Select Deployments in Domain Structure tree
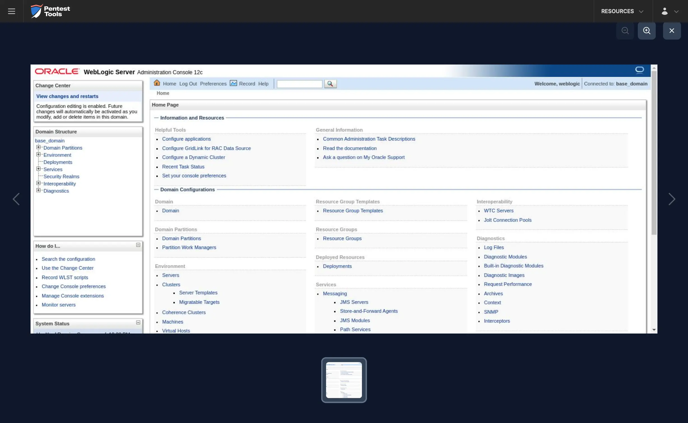688x423 pixels. [58, 162]
